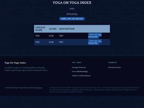Click the footer Yoga On Yoga Index heading
This screenshot has height=108, width=144.
pos(15,63)
